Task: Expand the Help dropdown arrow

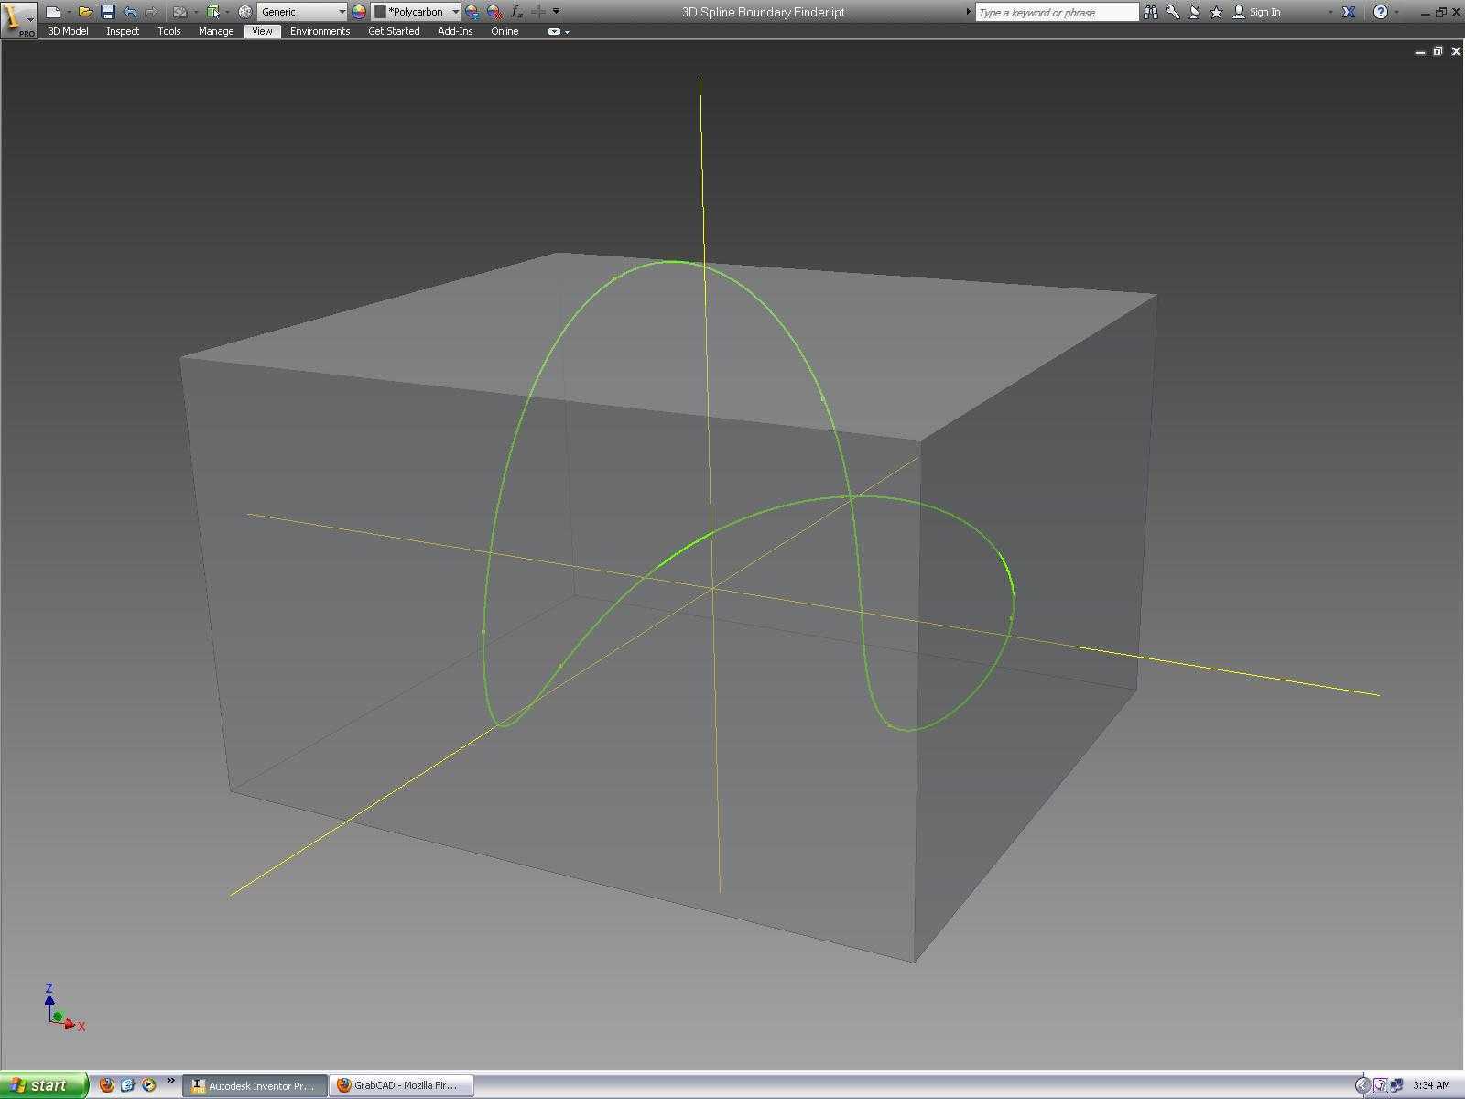Action: click(1396, 12)
